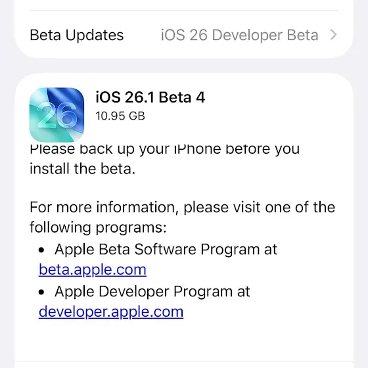The width and height of the screenshot is (368, 368).
Task: Tap the 'install the beta.' text line
Action: (x=82, y=169)
